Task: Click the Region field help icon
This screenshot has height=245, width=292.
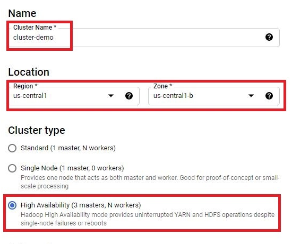Action: (129, 96)
